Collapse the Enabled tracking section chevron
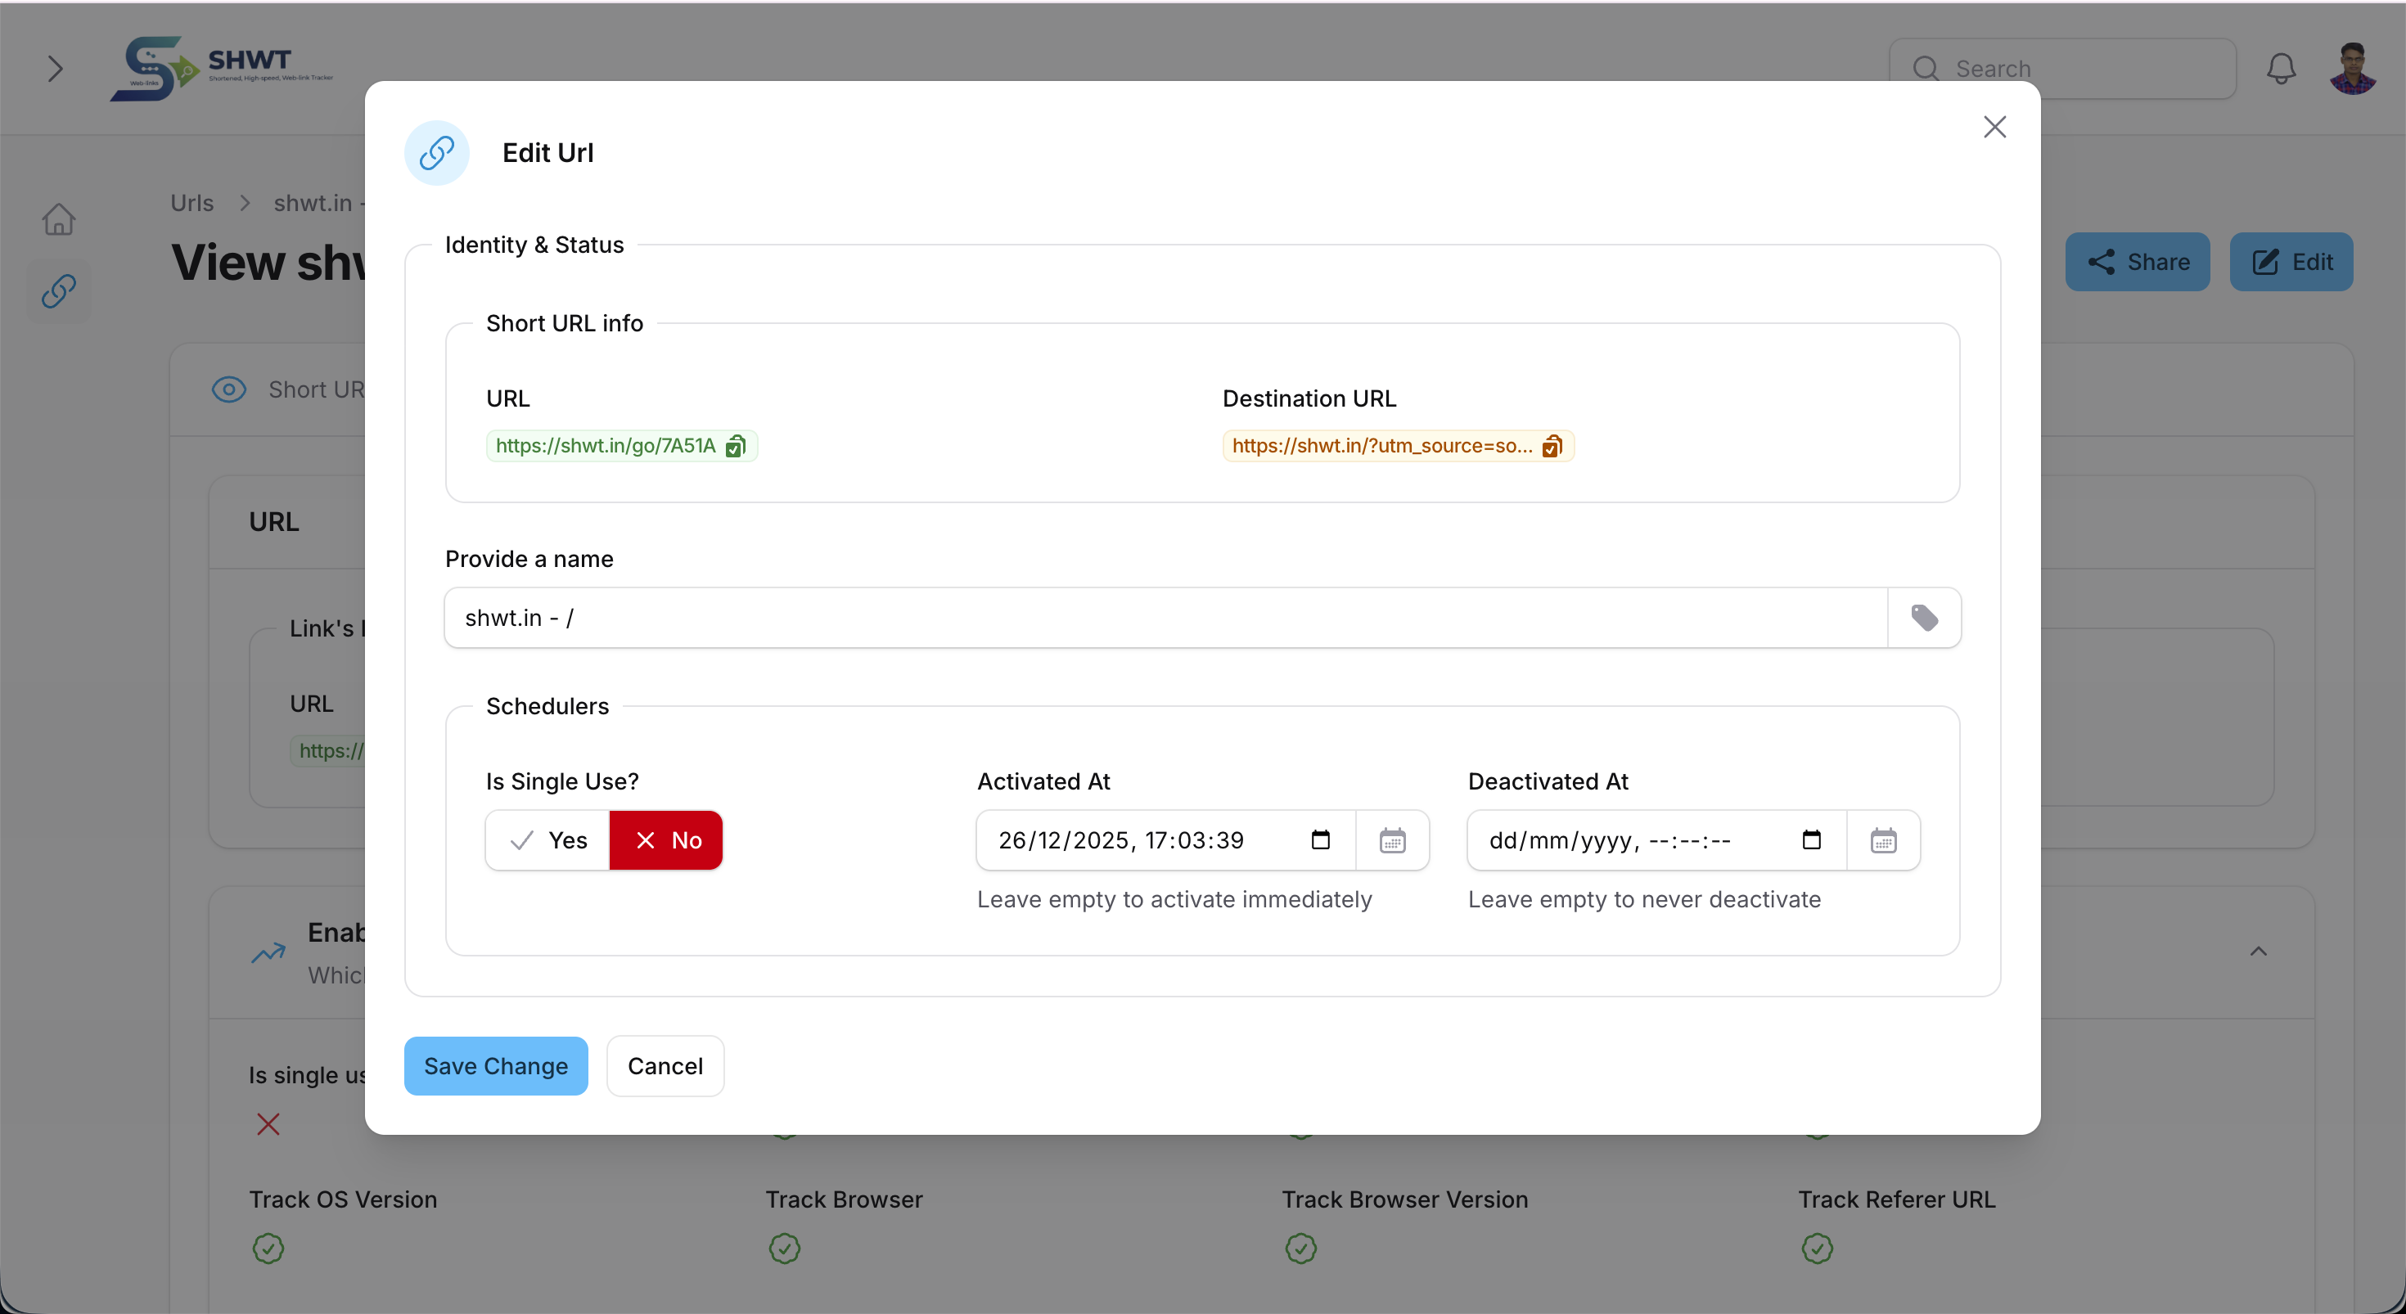 tap(2258, 952)
